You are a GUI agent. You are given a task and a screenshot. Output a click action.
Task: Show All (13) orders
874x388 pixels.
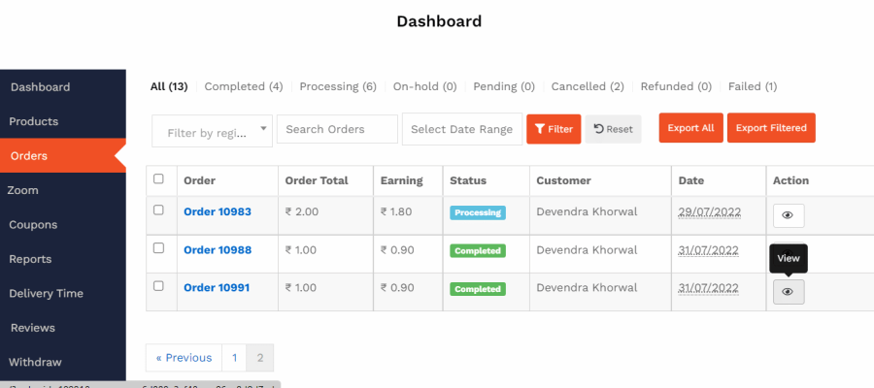pyautogui.click(x=169, y=86)
